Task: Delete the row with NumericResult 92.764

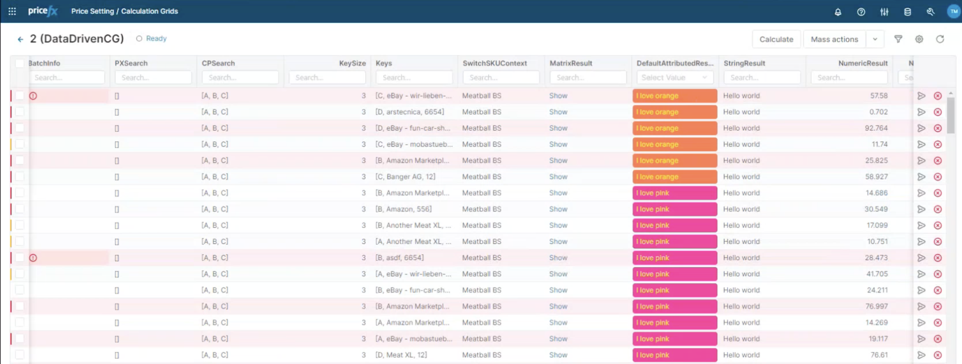Action: [x=938, y=128]
